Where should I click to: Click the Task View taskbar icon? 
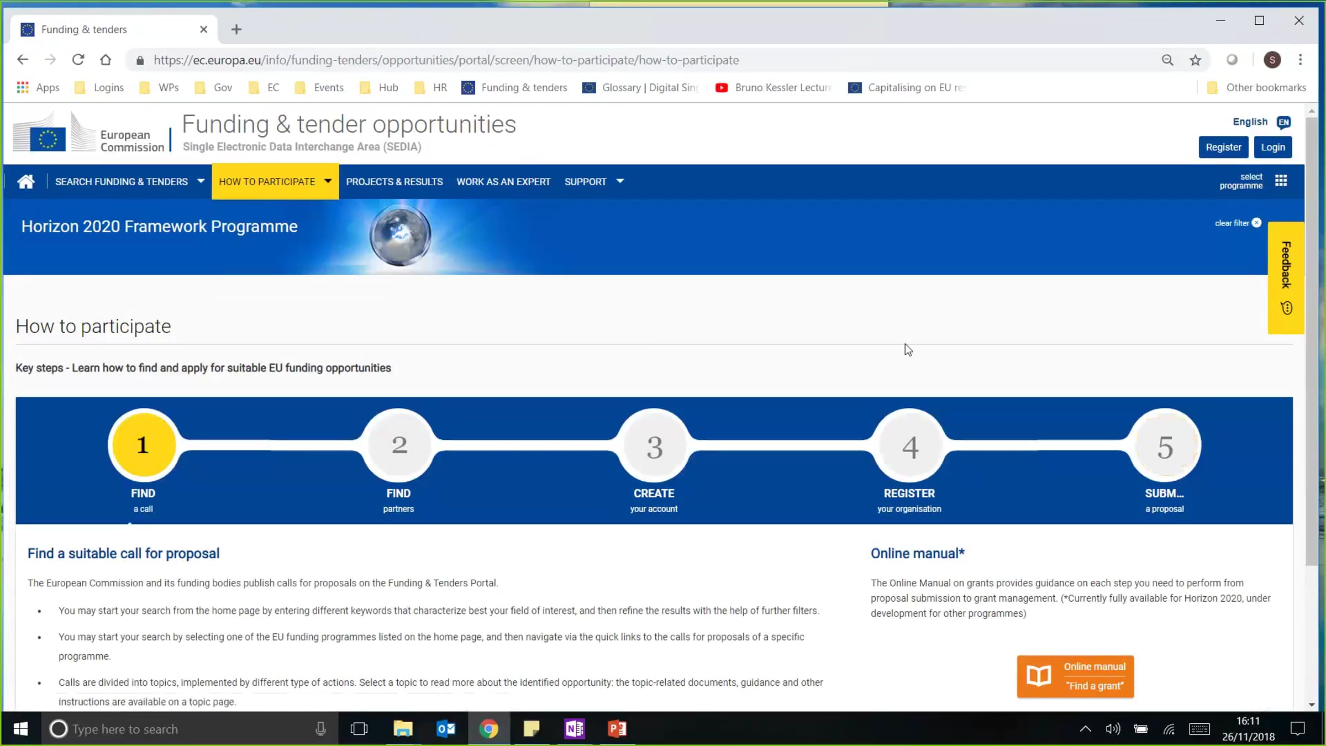(x=359, y=729)
